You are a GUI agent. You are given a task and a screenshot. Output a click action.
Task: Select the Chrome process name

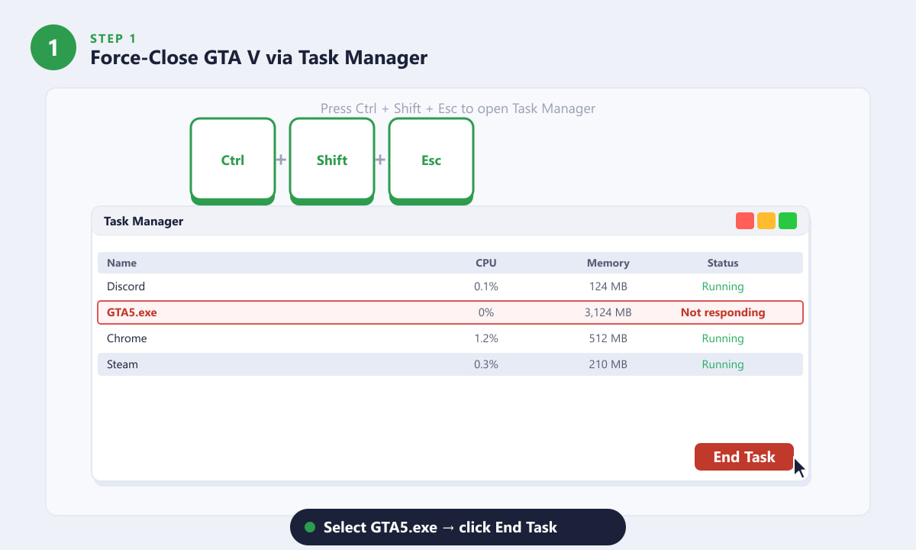pos(127,338)
